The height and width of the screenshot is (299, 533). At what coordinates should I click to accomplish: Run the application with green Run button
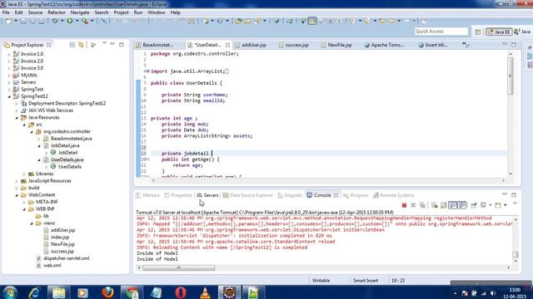(70, 21)
